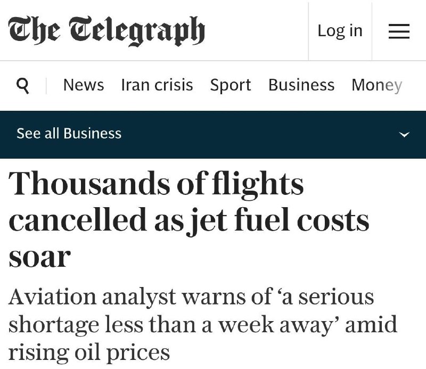
Task: Click 'cancelled as jet fuel costs' line
Action: [189, 220]
